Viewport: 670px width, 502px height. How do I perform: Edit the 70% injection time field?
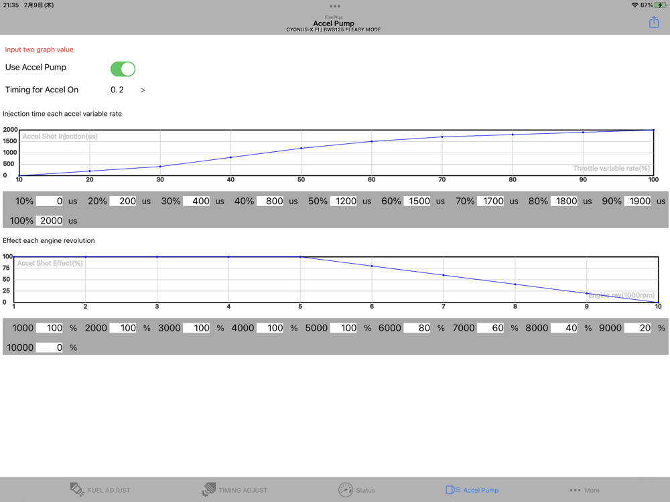click(x=490, y=201)
